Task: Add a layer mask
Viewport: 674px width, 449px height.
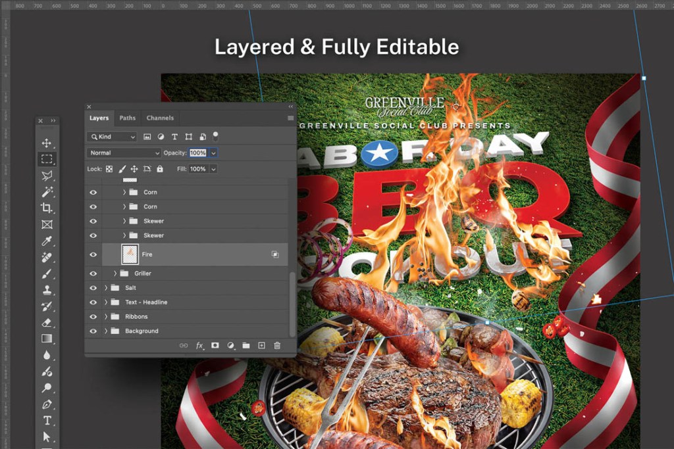Action: click(x=215, y=345)
